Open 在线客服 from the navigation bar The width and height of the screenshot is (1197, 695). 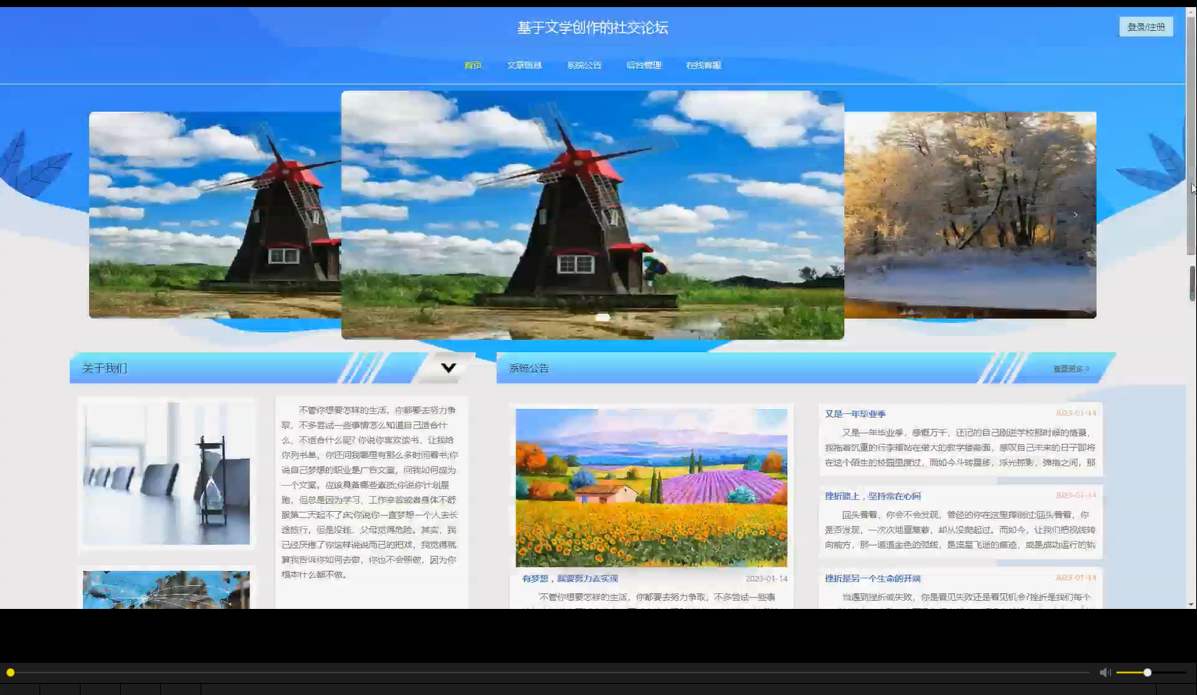pos(702,65)
